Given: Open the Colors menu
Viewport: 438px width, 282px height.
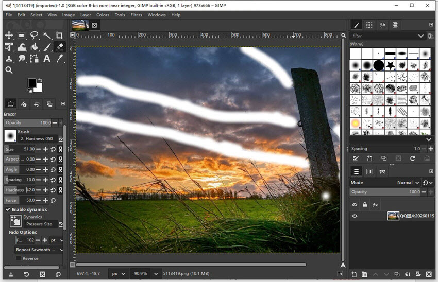Looking at the screenshot, I should pos(103,15).
